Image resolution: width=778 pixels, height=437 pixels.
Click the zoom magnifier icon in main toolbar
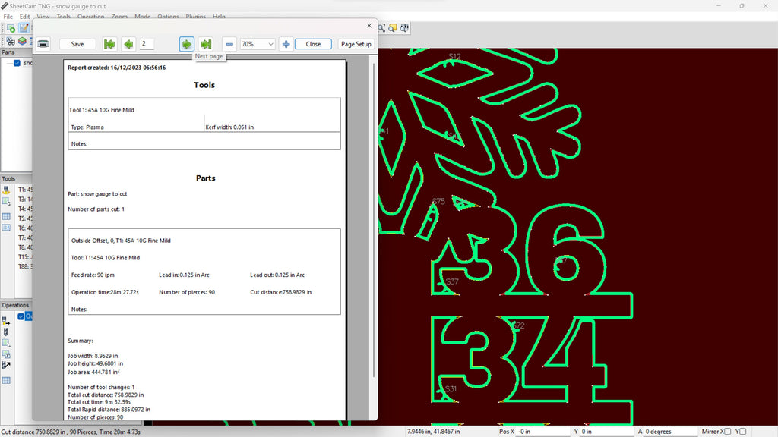[381, 28]
